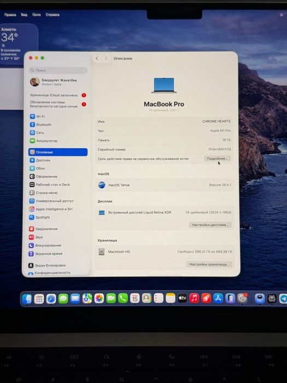Open Launchpad apps grid in Dock

[39, 299]
